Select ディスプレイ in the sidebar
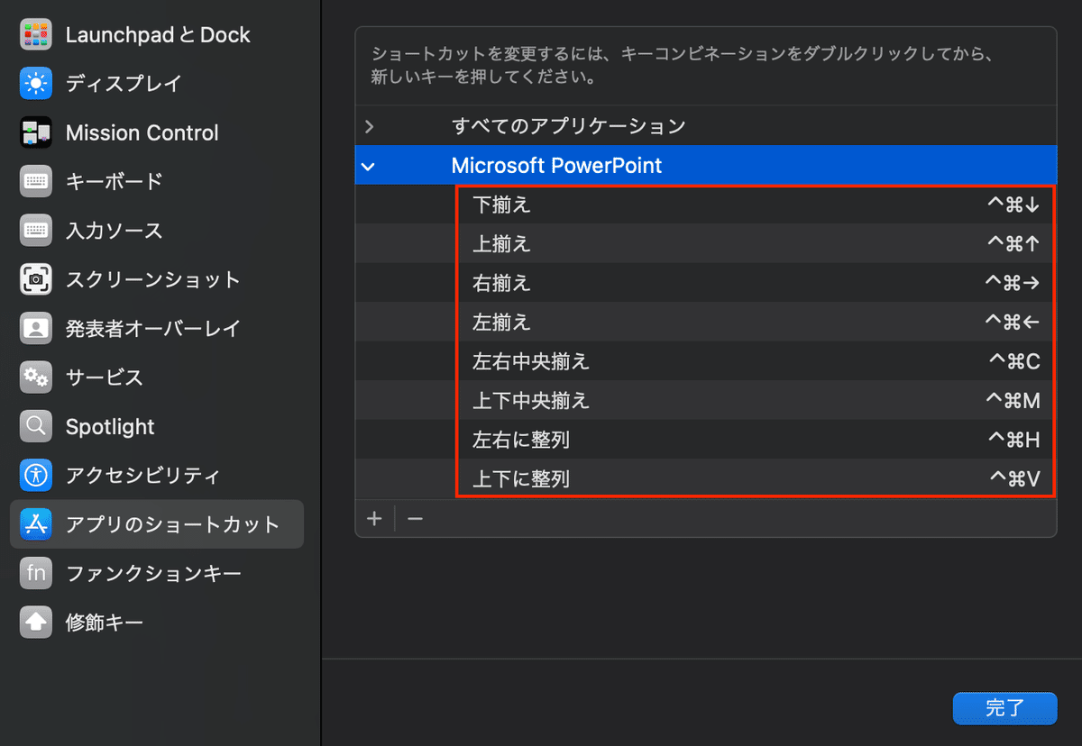Viewport: 1082px width, 746px height. coord(157,84)
